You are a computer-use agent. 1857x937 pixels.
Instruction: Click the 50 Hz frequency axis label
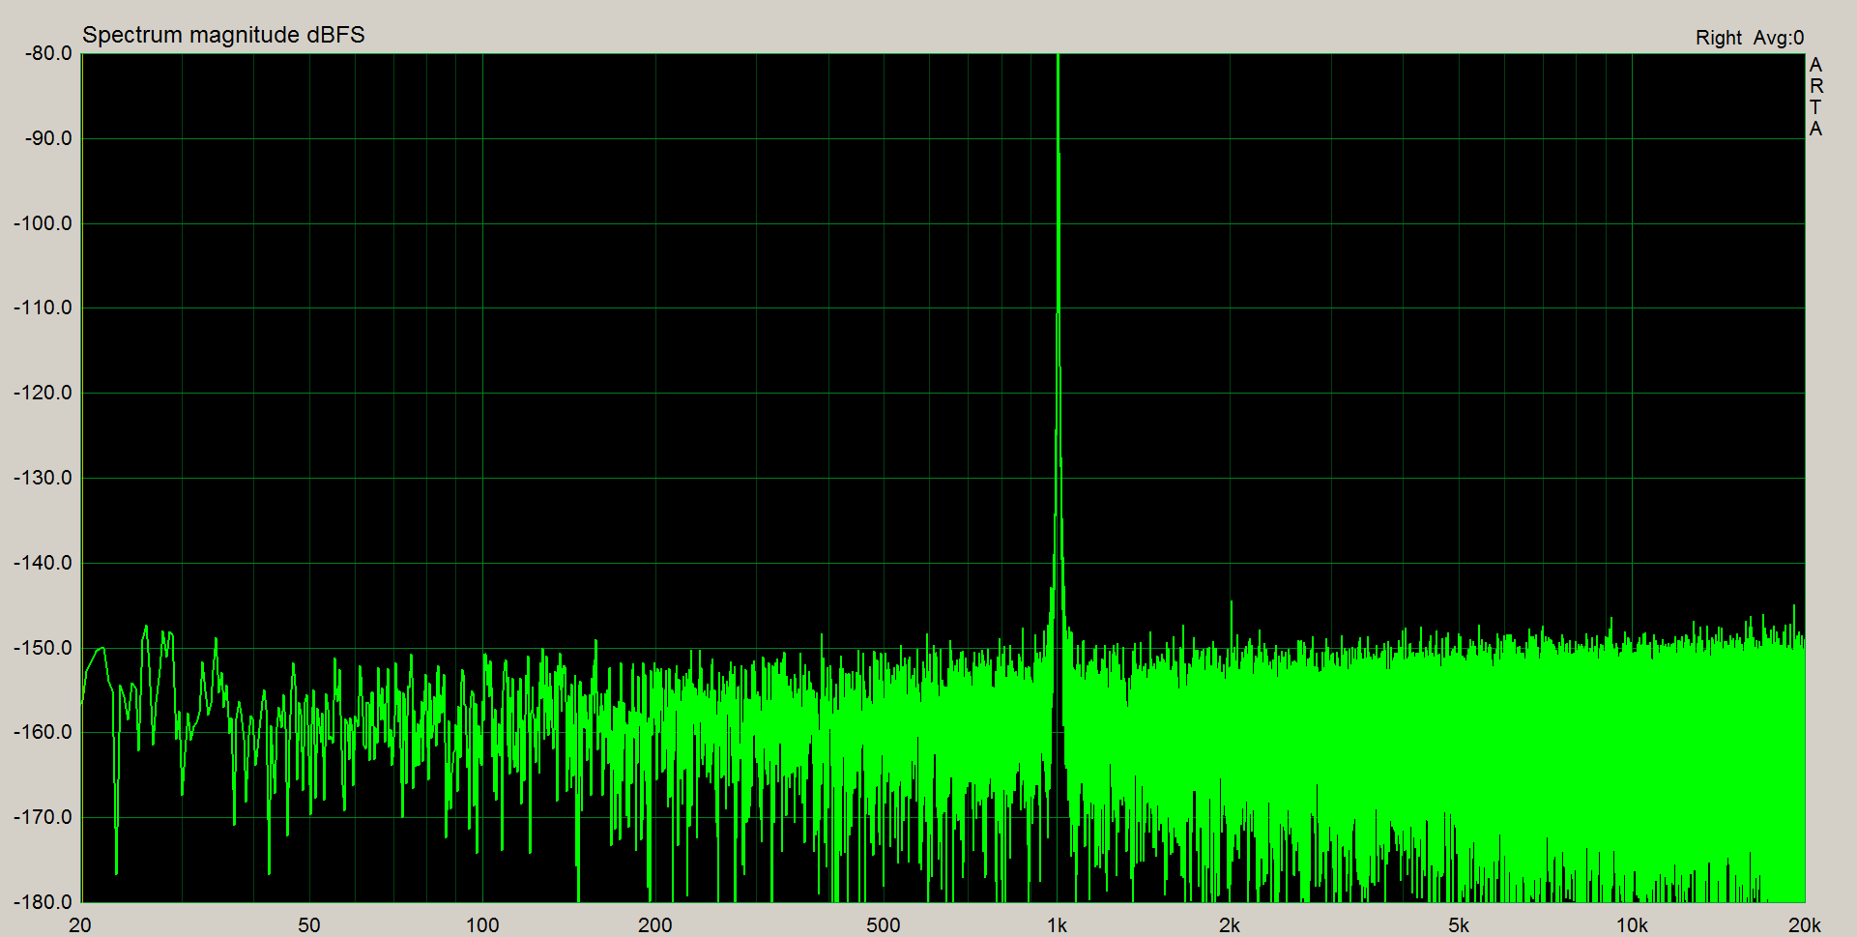(309, 925)
